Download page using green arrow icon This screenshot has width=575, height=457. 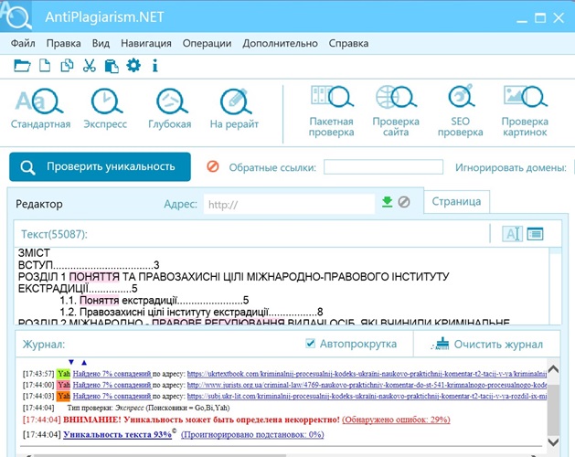click(388, 202)
